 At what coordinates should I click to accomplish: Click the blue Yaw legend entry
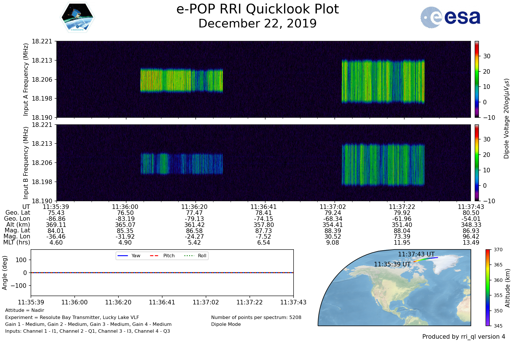coord(128,256)
